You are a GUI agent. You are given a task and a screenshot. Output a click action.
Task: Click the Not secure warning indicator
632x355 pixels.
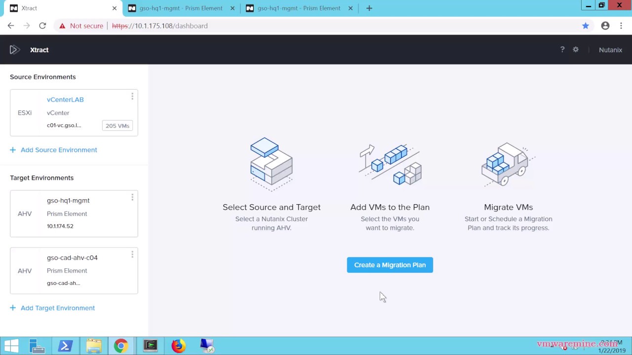pos(81,26)
